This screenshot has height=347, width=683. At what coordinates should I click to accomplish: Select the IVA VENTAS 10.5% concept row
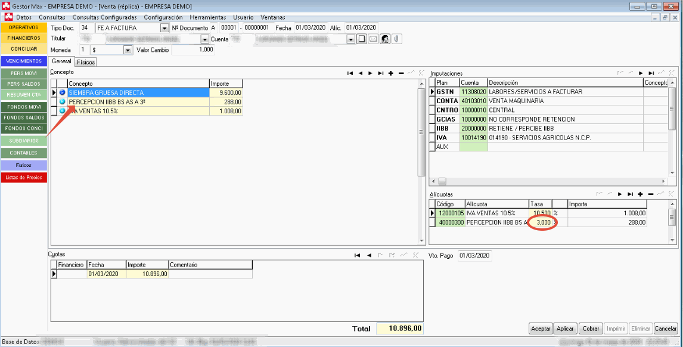tap(147, 111)
